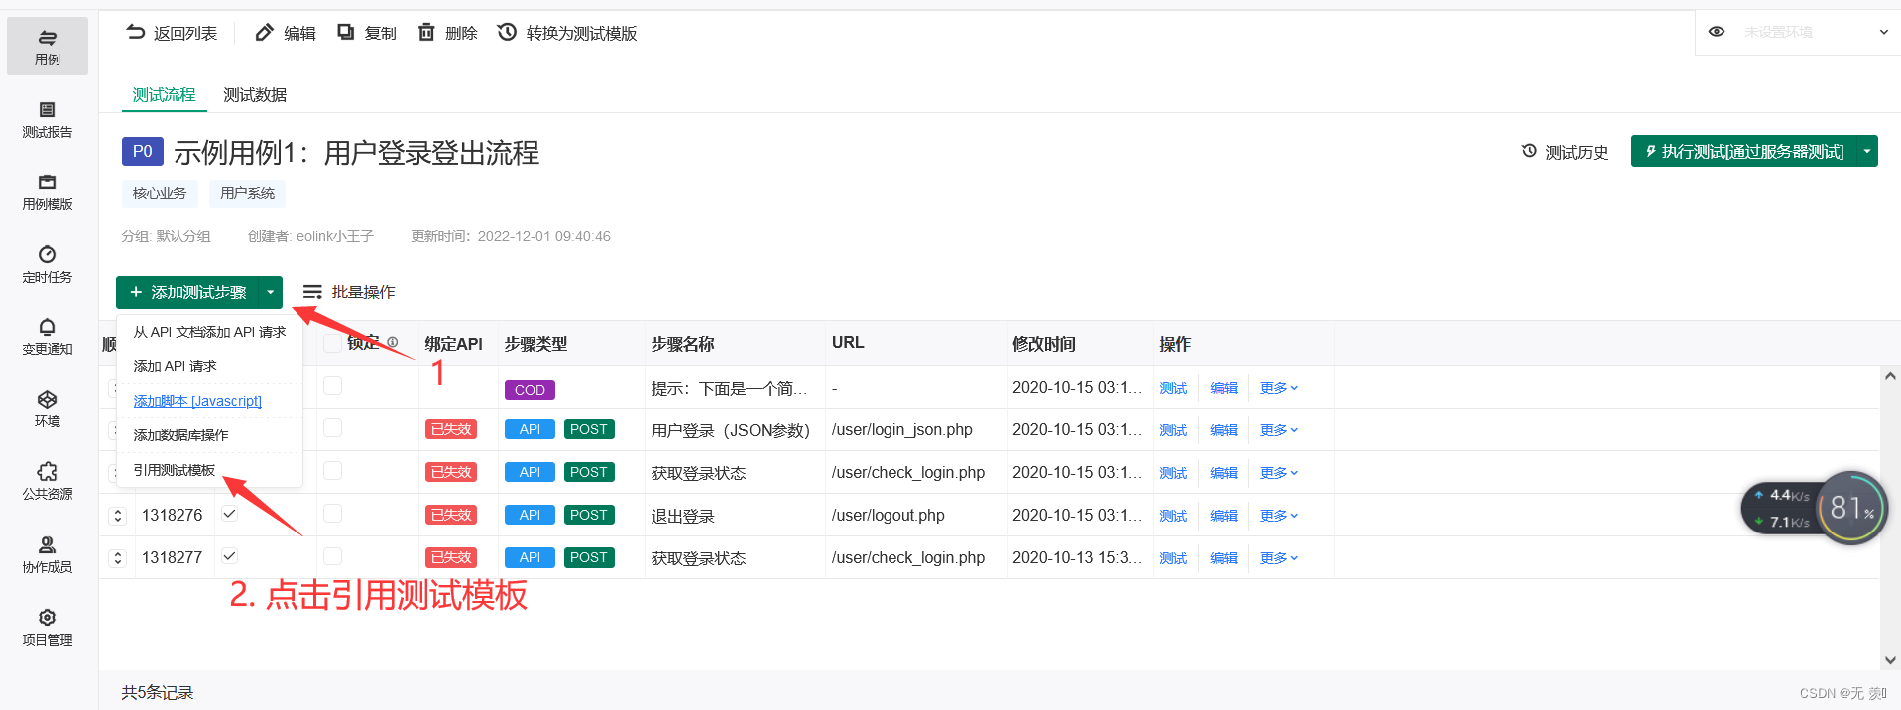Toggle lock checkbox in 退出登录 row

(332, 513)
